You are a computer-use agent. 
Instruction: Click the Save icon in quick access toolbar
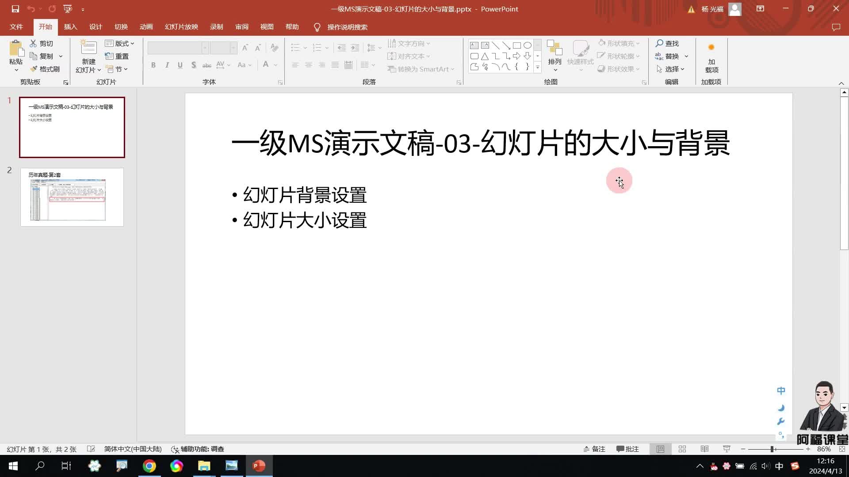click(x=15, y=9)
